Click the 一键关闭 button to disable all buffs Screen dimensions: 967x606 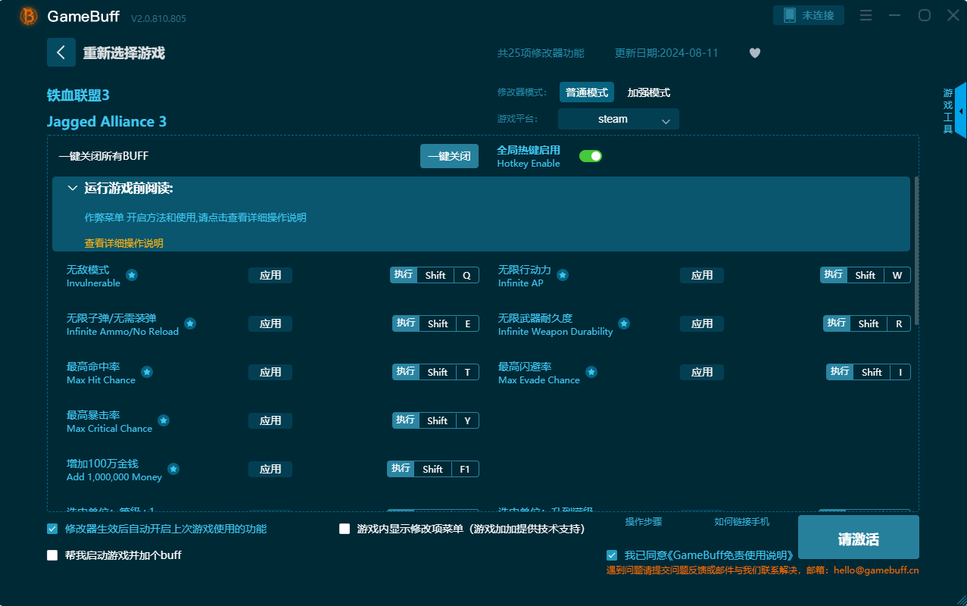click(449, 155)
